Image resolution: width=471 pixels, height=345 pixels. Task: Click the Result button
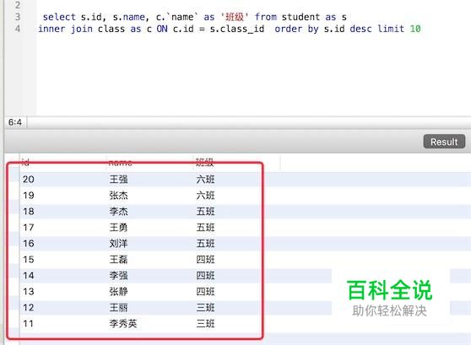click(x=444, y=142)
